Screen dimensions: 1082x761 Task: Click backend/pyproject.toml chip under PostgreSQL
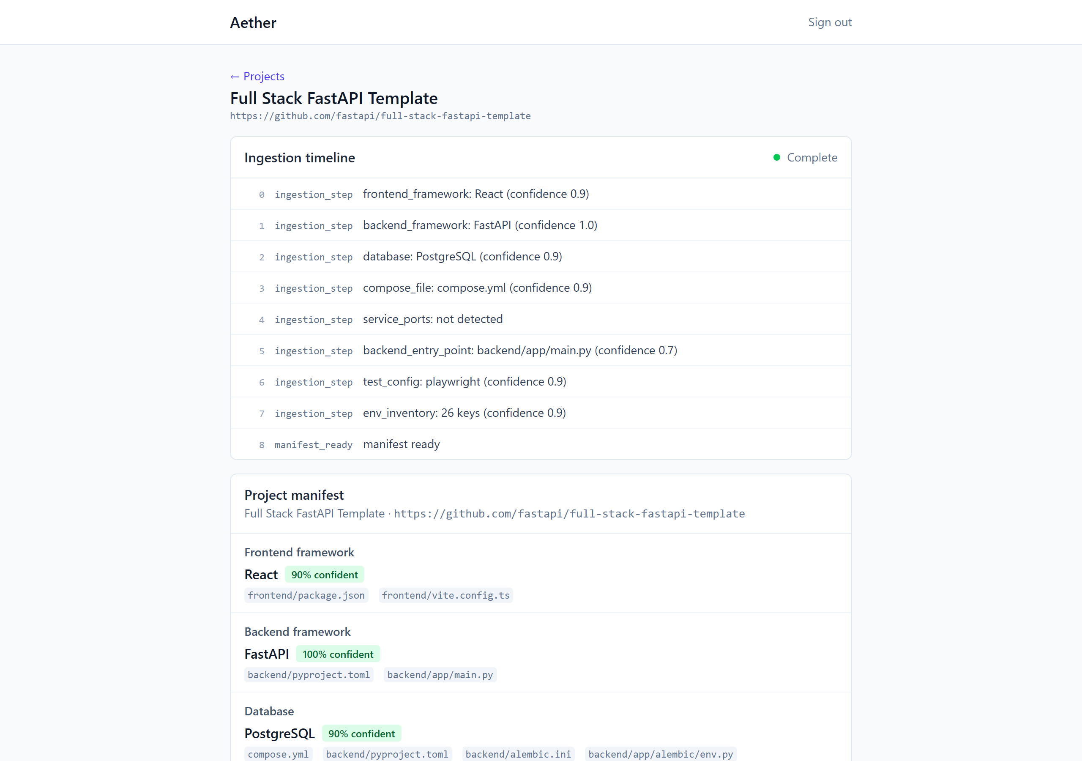387,754
